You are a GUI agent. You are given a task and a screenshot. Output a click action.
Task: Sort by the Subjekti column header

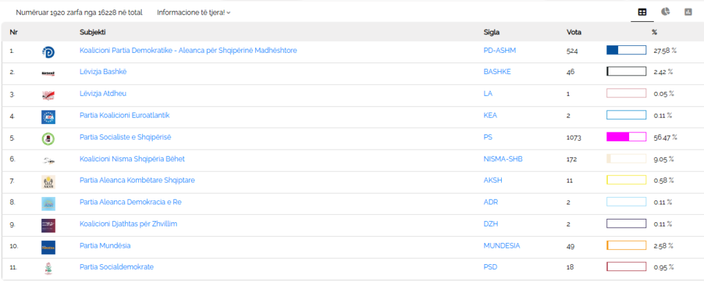93,32
